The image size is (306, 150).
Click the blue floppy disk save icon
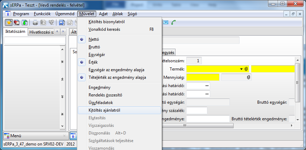coord(62,23)
